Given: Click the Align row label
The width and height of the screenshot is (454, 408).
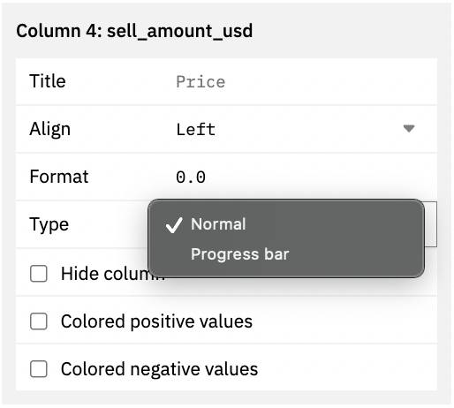Looking at the screenshot, I should [x=50, y=129].
